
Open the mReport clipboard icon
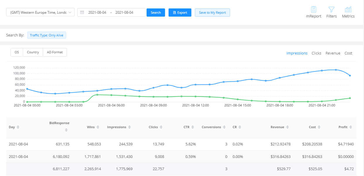314,9
